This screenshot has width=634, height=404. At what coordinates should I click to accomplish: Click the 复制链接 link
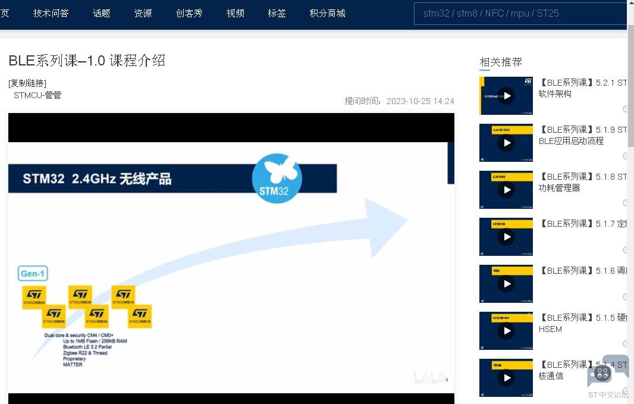coord(27,83)
